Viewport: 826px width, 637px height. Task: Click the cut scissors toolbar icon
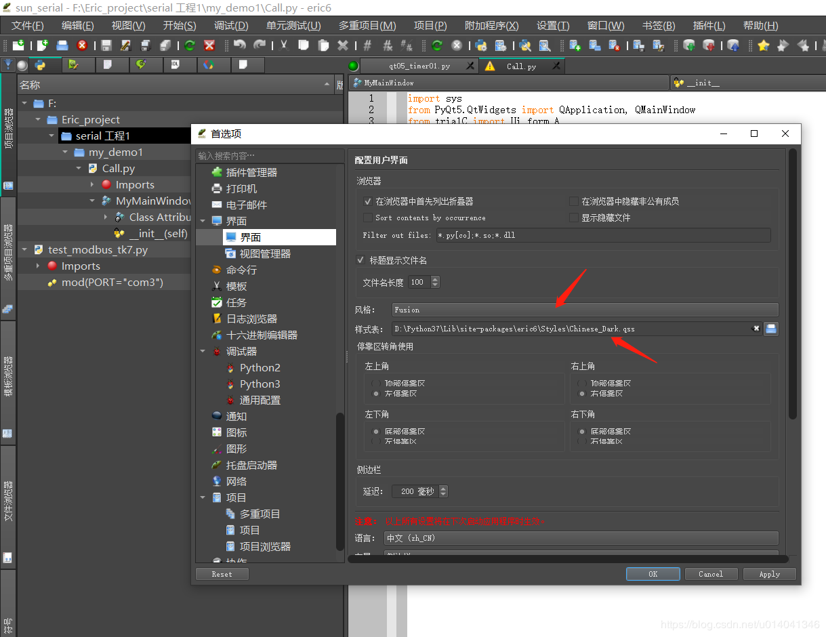coord(284,45)
